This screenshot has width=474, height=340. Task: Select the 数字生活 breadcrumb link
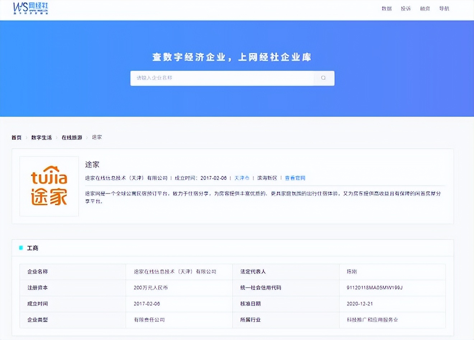(x=41, y=137)
